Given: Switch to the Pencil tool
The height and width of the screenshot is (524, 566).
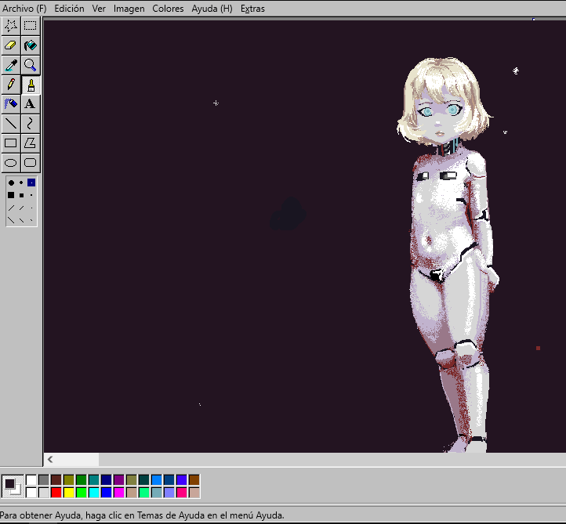Looking at the screenshot, I should pos(11,85).
